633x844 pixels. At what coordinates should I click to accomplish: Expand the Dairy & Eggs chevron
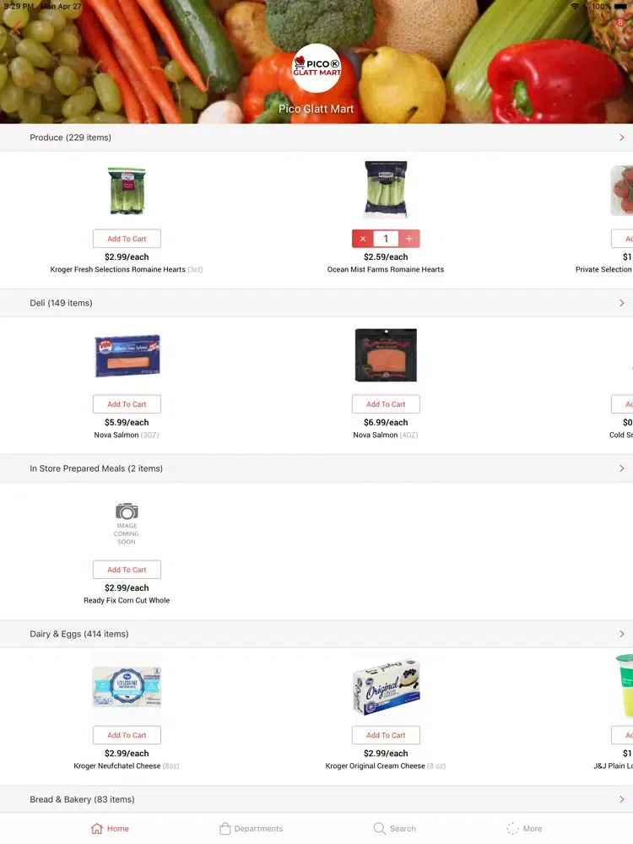(x=622, y=634)
